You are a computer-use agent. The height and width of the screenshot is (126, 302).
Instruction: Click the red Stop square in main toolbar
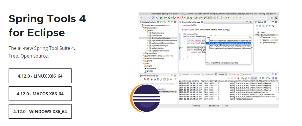click(178, 17)
